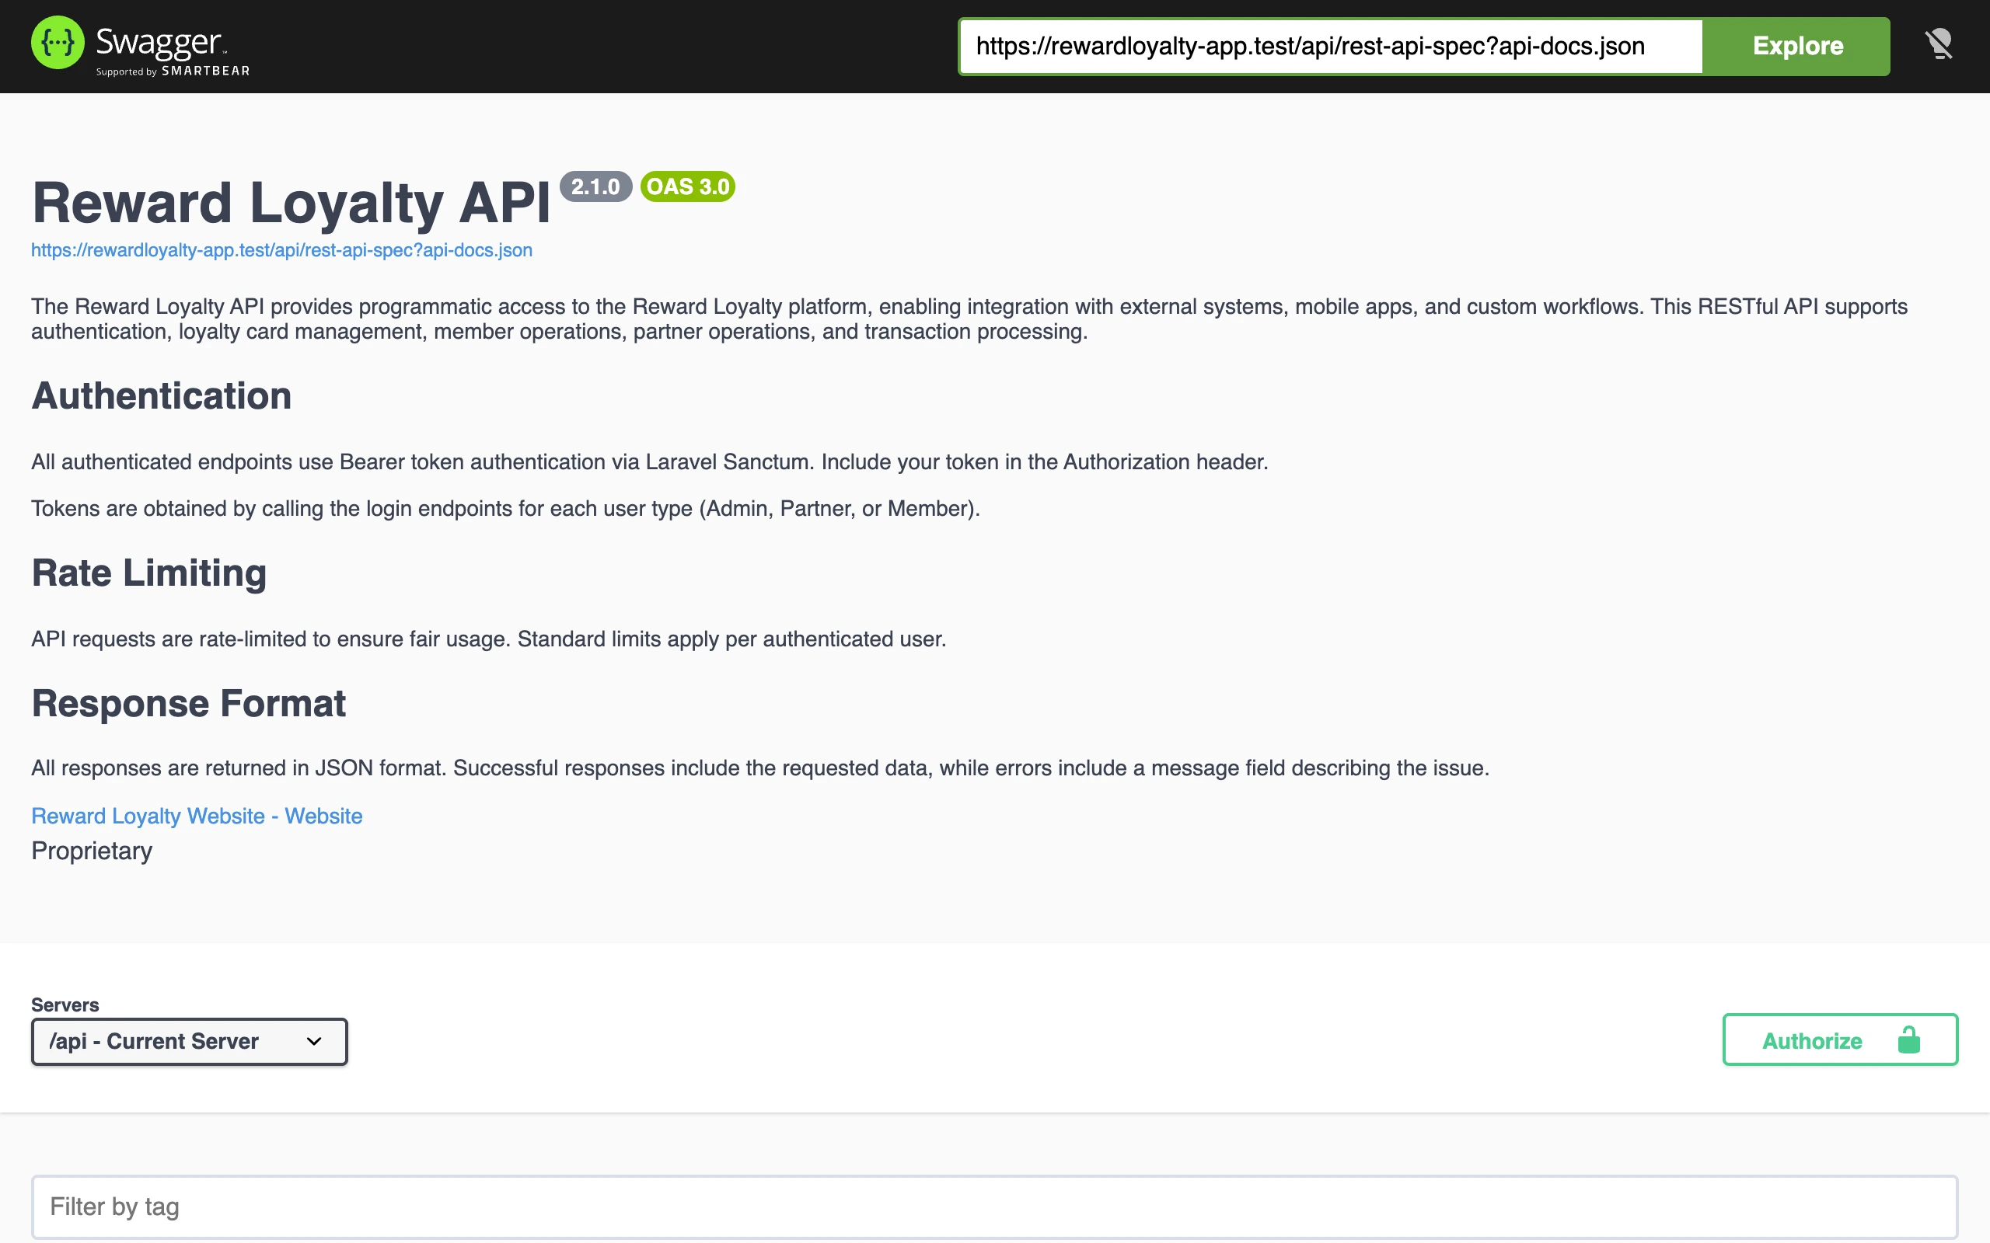Viewport: 1990px width, 1243px height.
Task: Click the API description paragraph
Action: point(969,319)
